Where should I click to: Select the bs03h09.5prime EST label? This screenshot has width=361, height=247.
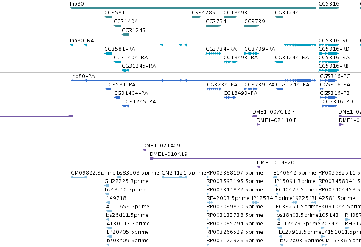128,241
